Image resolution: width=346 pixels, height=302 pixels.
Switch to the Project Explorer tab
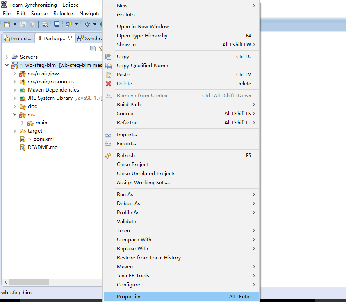pos(18,38)
